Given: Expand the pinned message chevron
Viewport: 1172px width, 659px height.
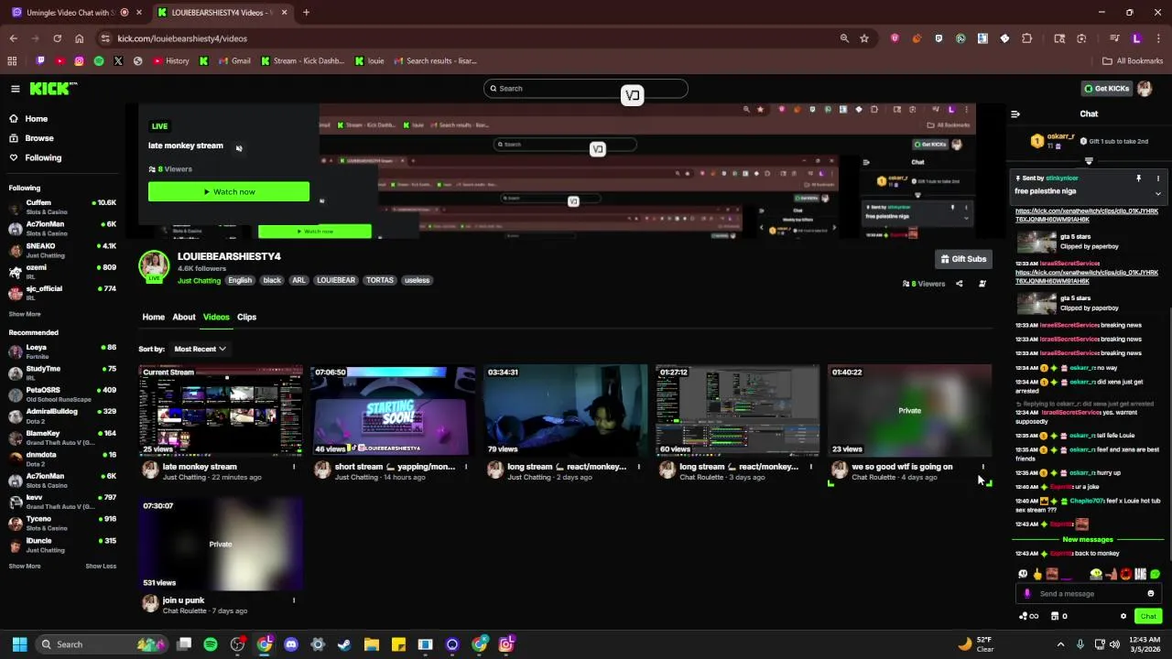Looking at the screenshot, I should coord(1157,193).
